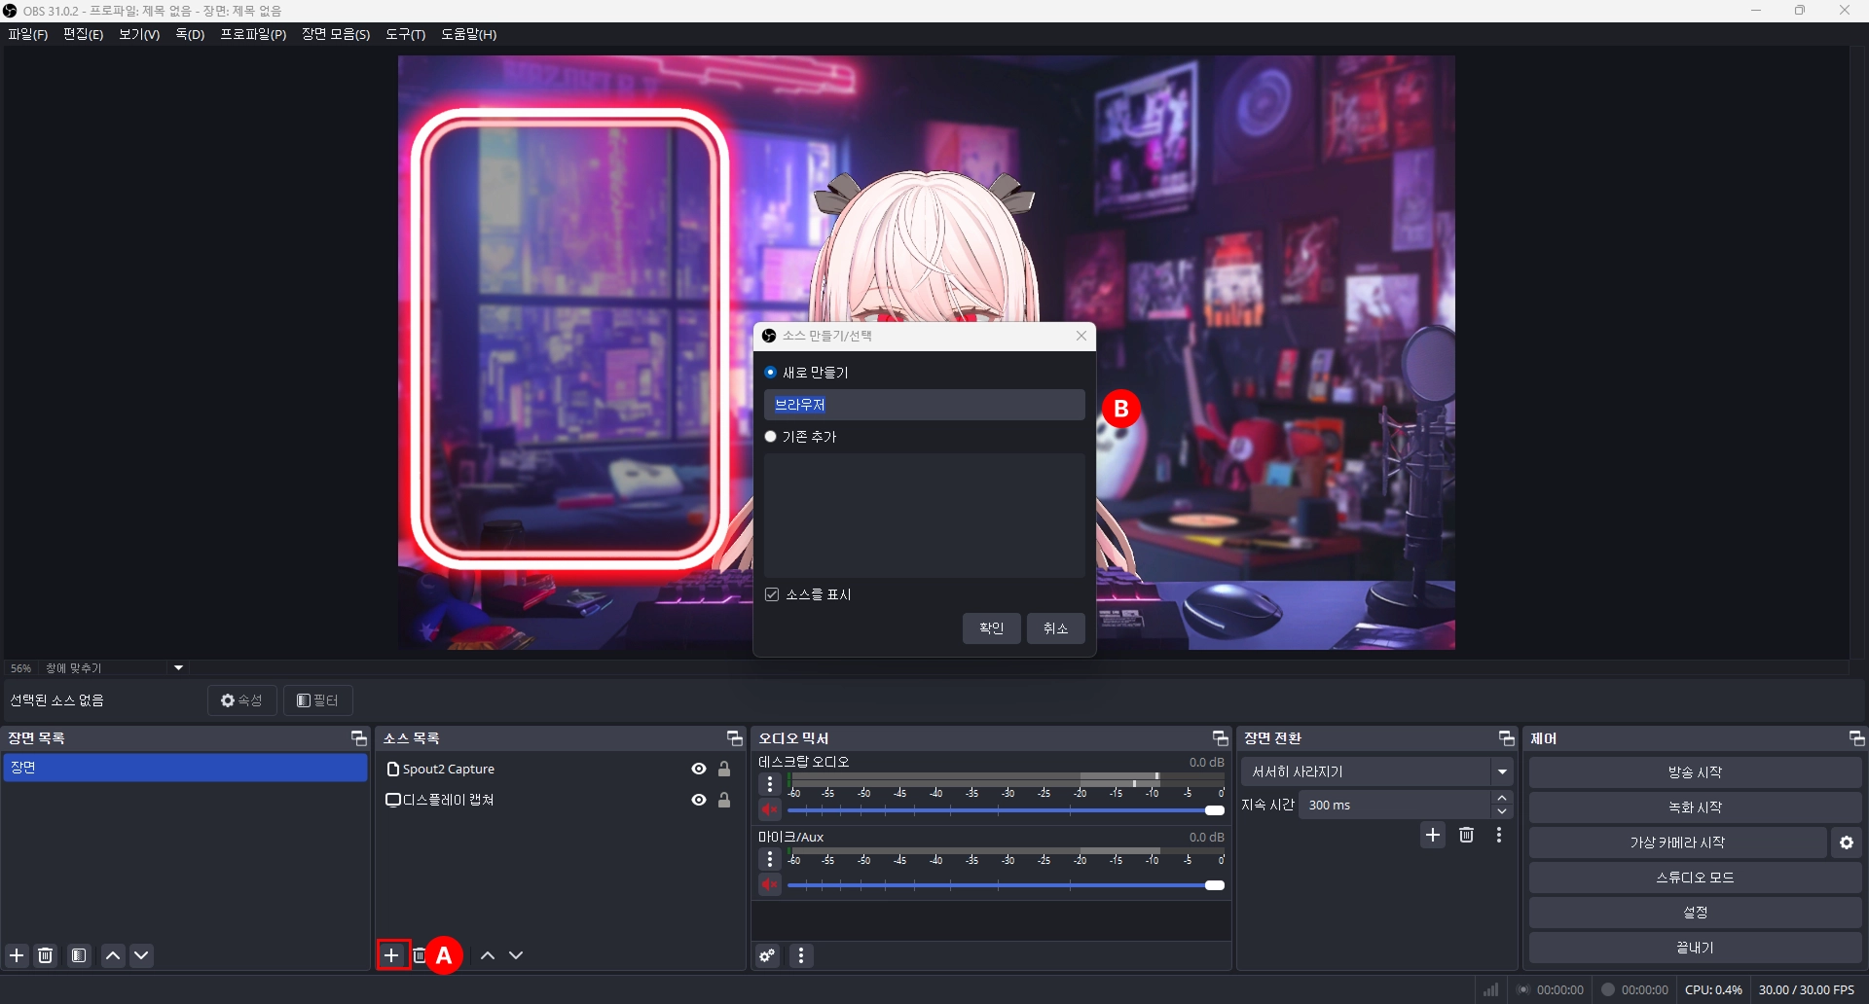Undock the 오디오 믹서 panel

pyautogui.click(x=1220, y=738)
